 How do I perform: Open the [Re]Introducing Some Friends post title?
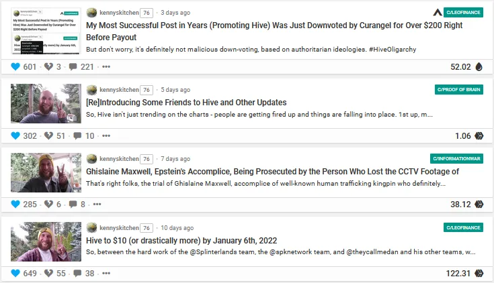coord(186,103)
